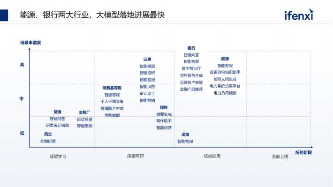Select the 药企 heading
This screenshot has height=187, width=333.
click(x=48, y=134)
